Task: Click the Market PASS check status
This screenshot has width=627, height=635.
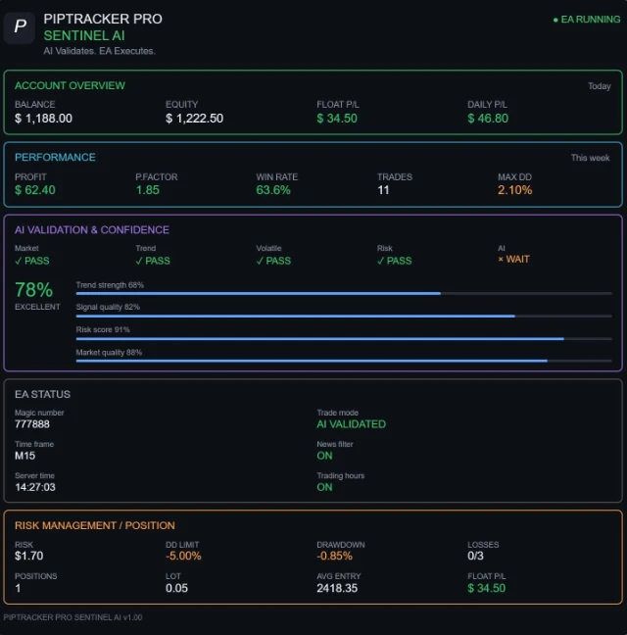Action: coord(32,261)
